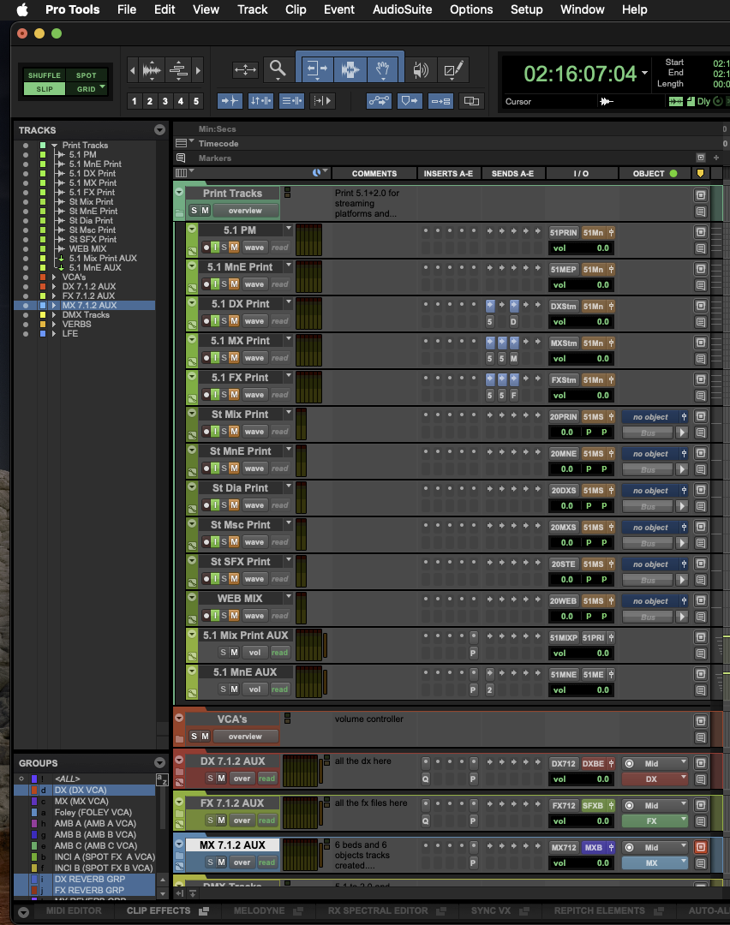This screenshot has width=730, height=925.
Task: Switch to SPOT edit mode
Action: 87,75
